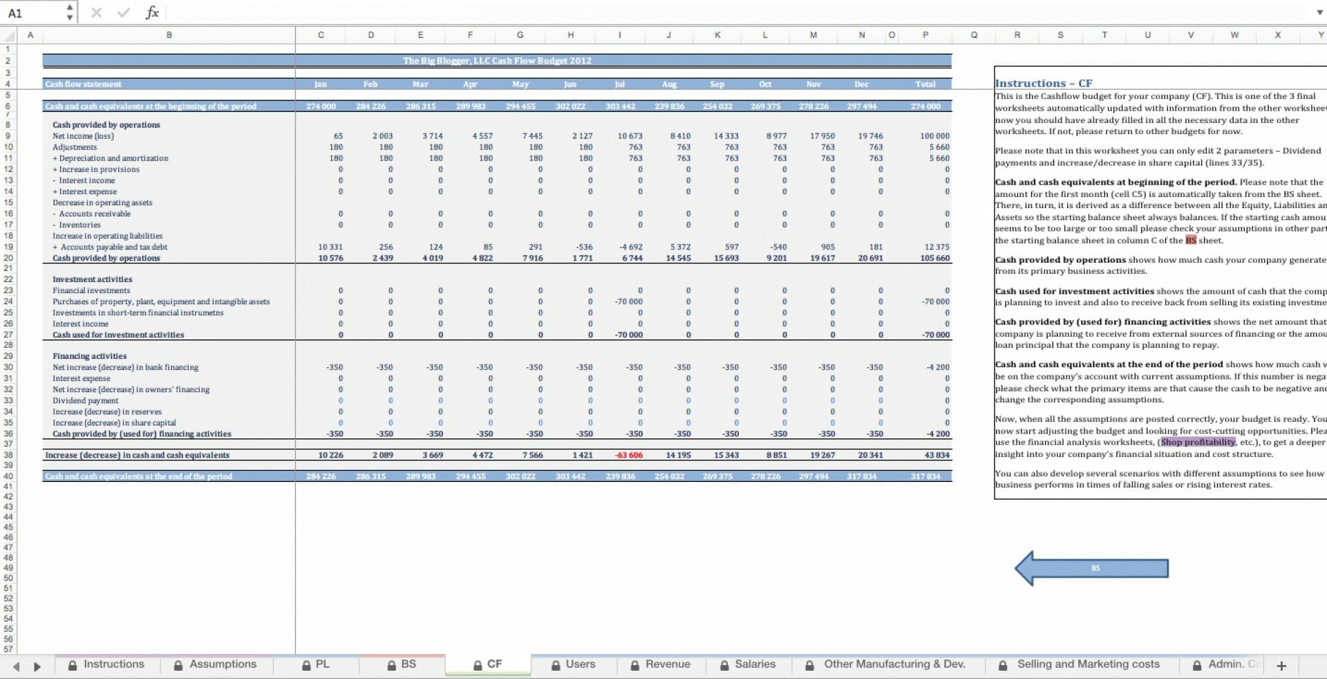The image size is (1327, 679).
Task: Select column P header
Action: click(925, 35)
